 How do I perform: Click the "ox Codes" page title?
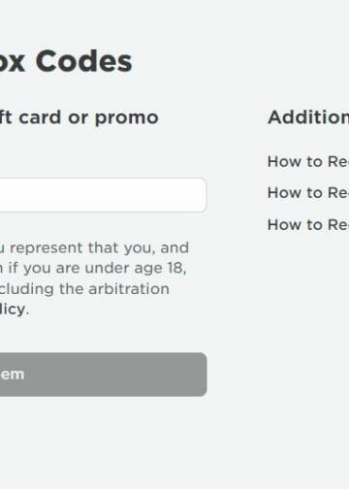point(66,61)
